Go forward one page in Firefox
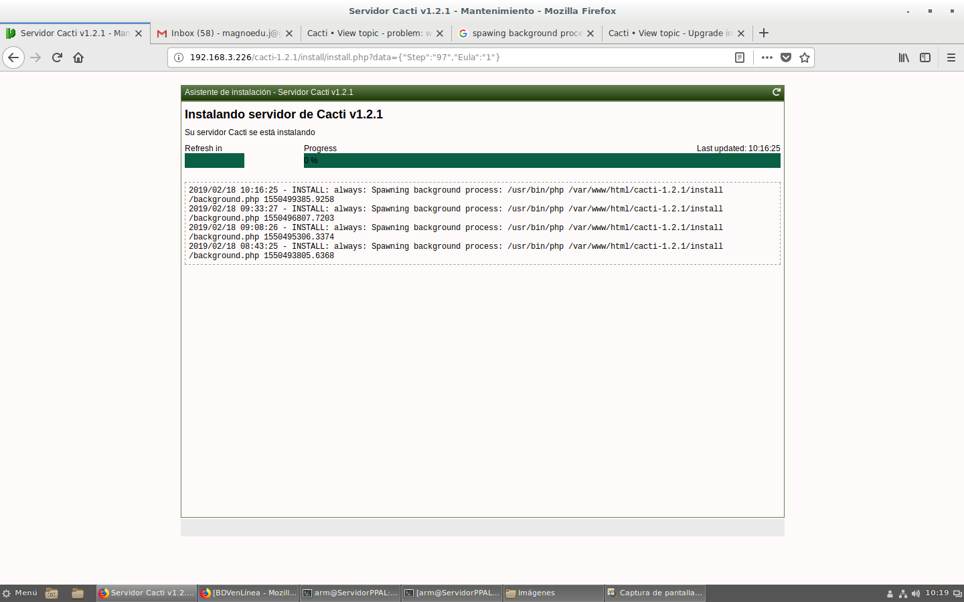Viewport: 964px width, 602px height. pos(35,58)
